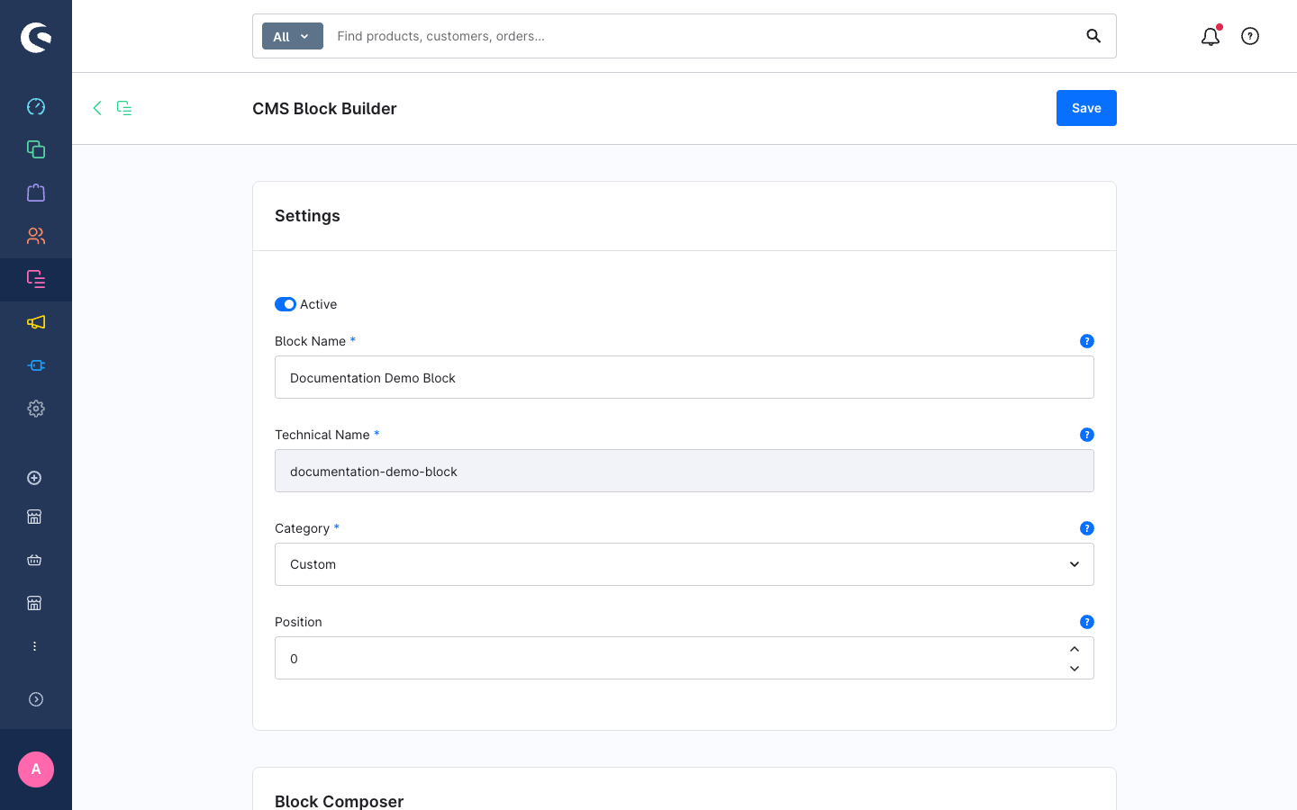Show help tooltip for Technical Name

(x=1087, y=435)
